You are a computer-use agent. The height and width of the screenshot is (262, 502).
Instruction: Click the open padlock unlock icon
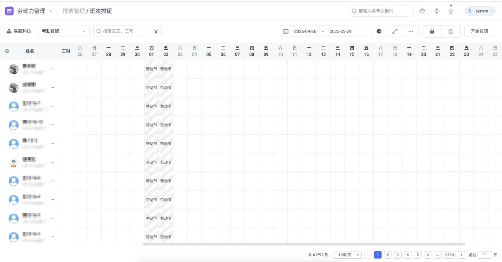pos(450,31)
